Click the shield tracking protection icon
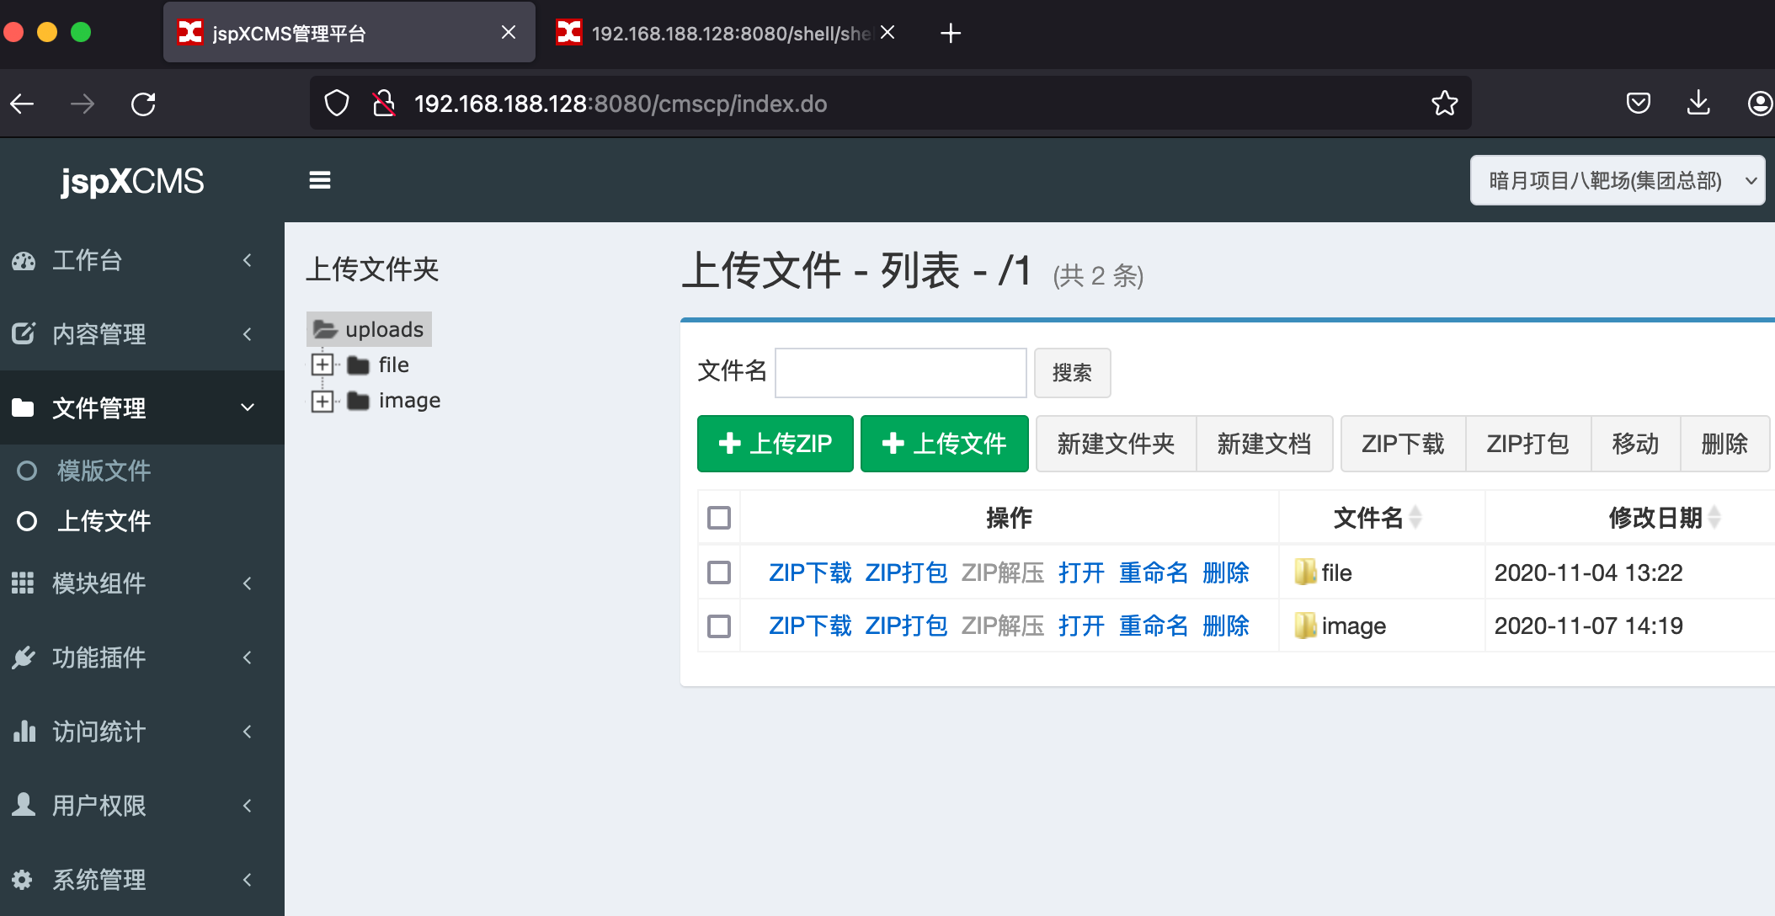 (337, 104)
